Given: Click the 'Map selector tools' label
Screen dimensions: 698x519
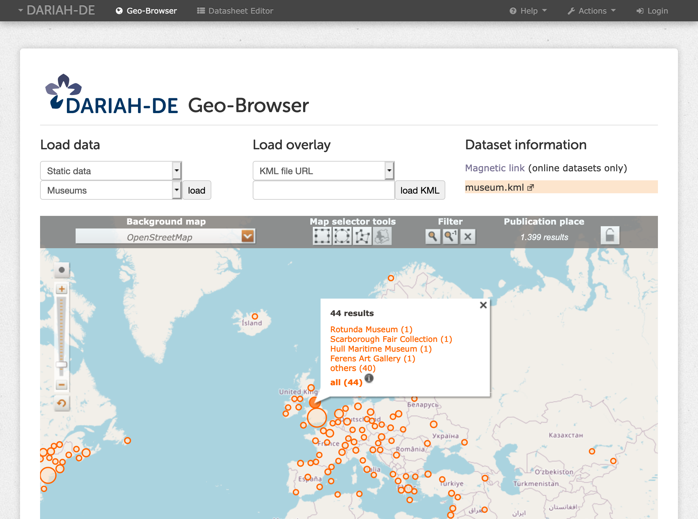Looking at the screenshot, I should pos(353,221).
